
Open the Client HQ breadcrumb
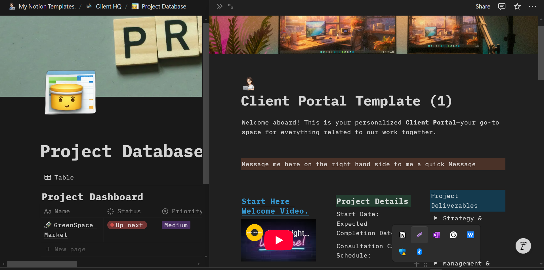point(104,7)
